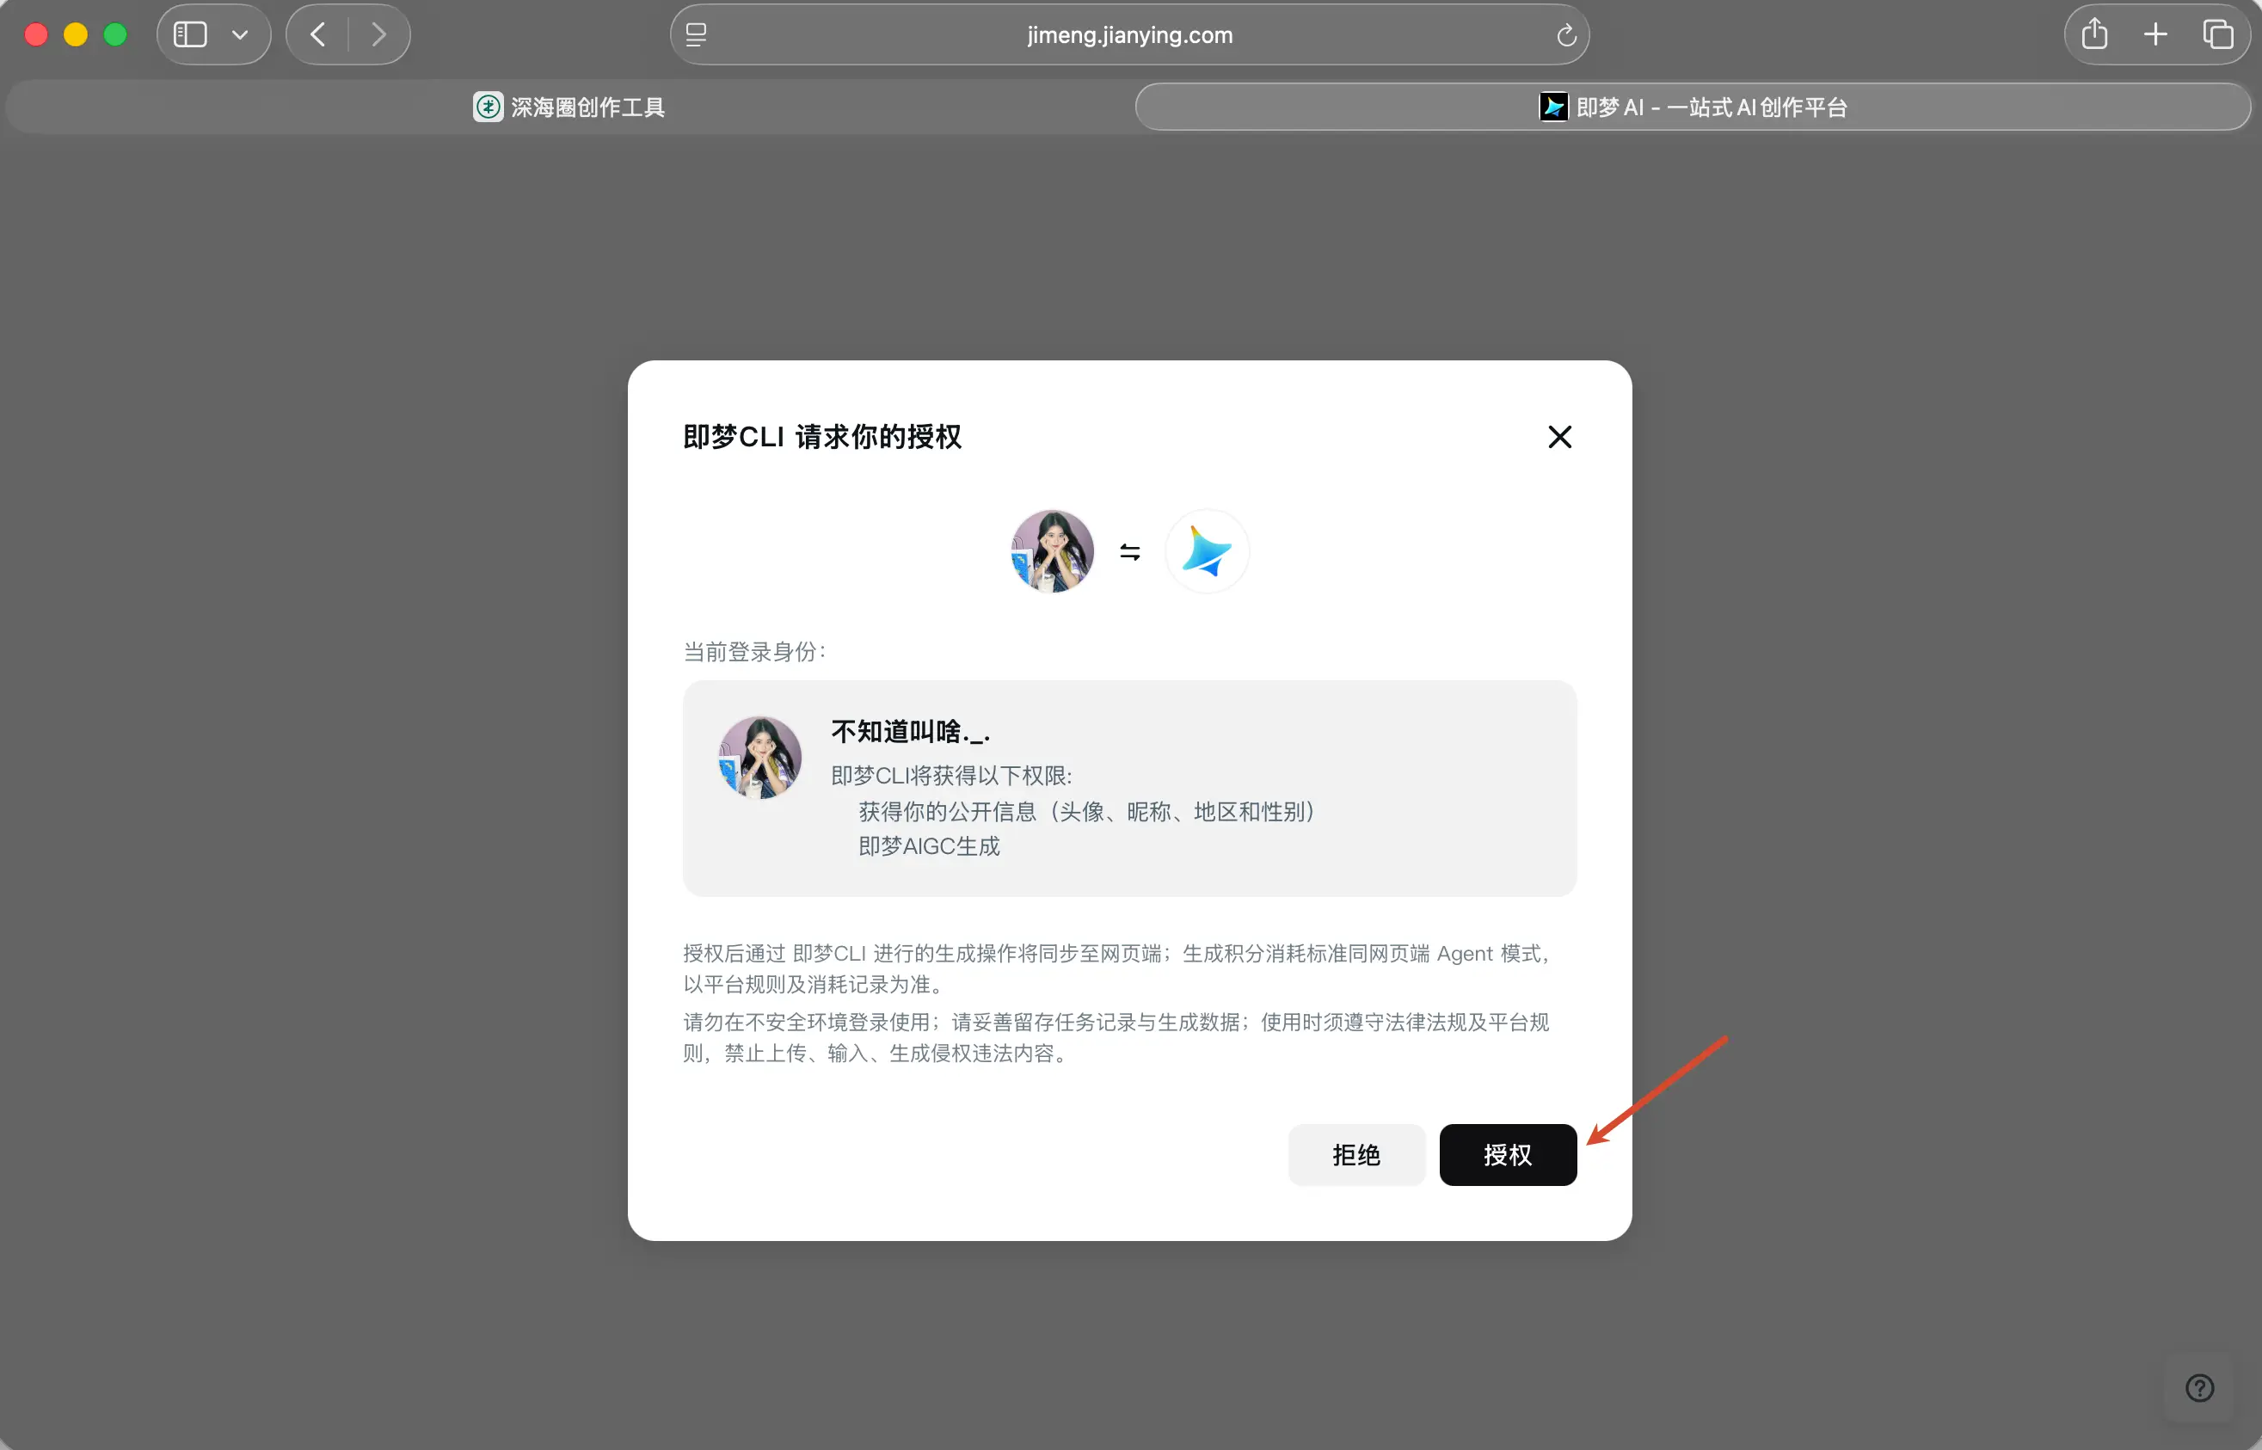Select the 即梦 AI 一站式 AI 创作平台 tab
Image resolution: width=2262 pixels, height=1450 pixels.
point(1693,108)
